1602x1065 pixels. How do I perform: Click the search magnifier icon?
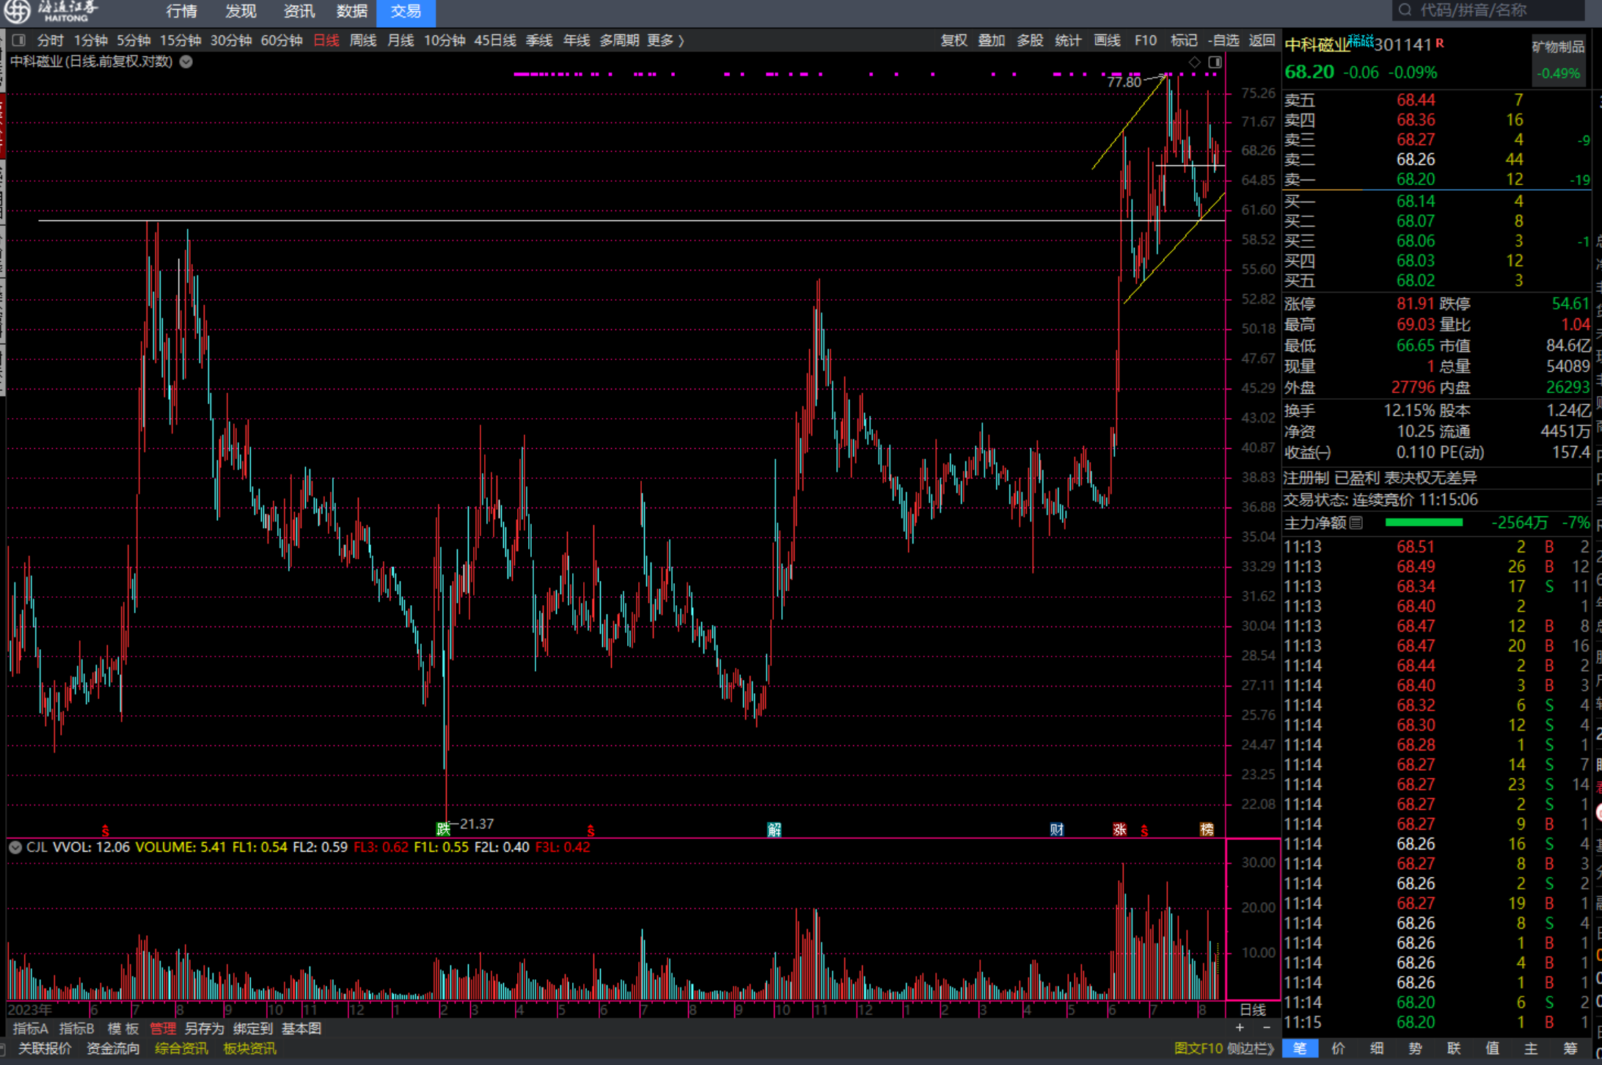pos(1405,10)
